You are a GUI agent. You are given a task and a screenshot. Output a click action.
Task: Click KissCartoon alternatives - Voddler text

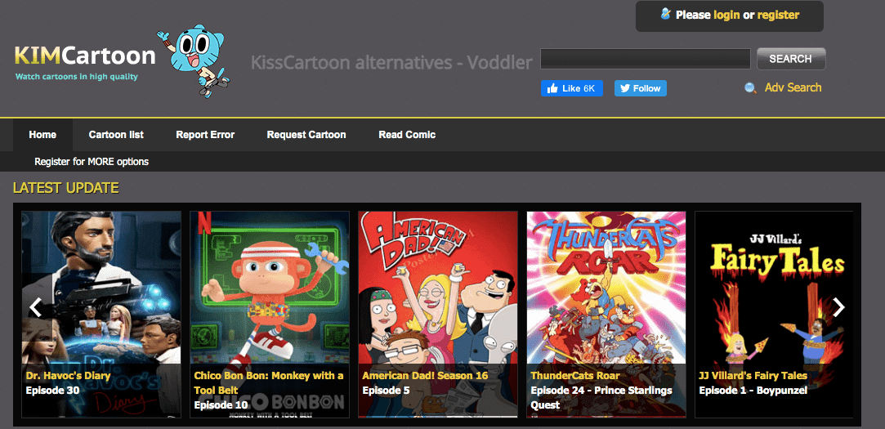point(391,62)
